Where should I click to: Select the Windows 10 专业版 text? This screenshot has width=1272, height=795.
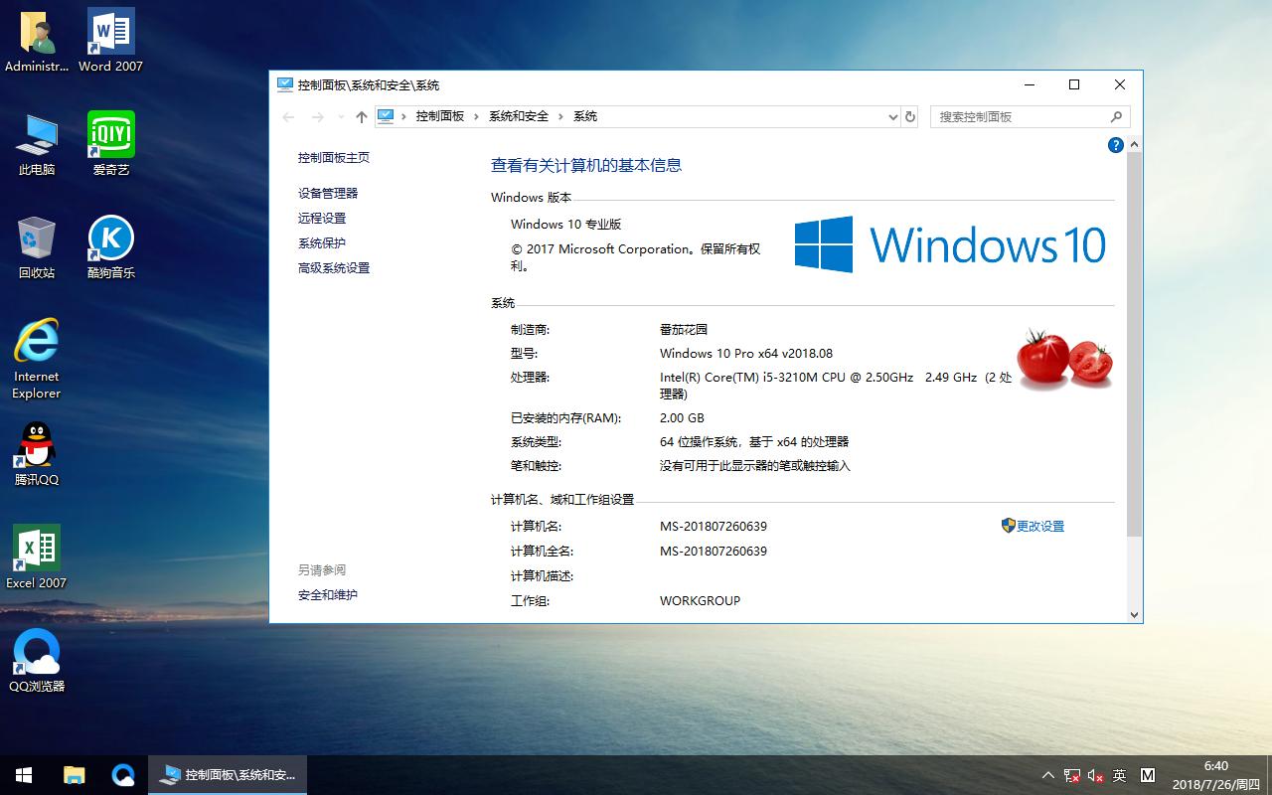[x=565, y=224]
